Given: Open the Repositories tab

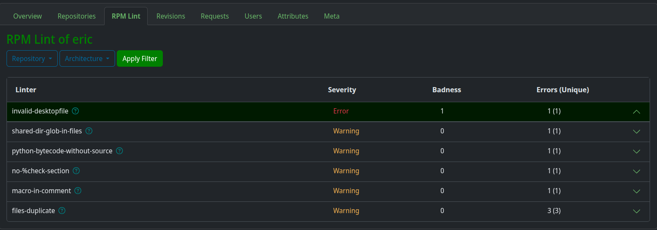Looking at the screenshot, I should (x=76, y=16).
